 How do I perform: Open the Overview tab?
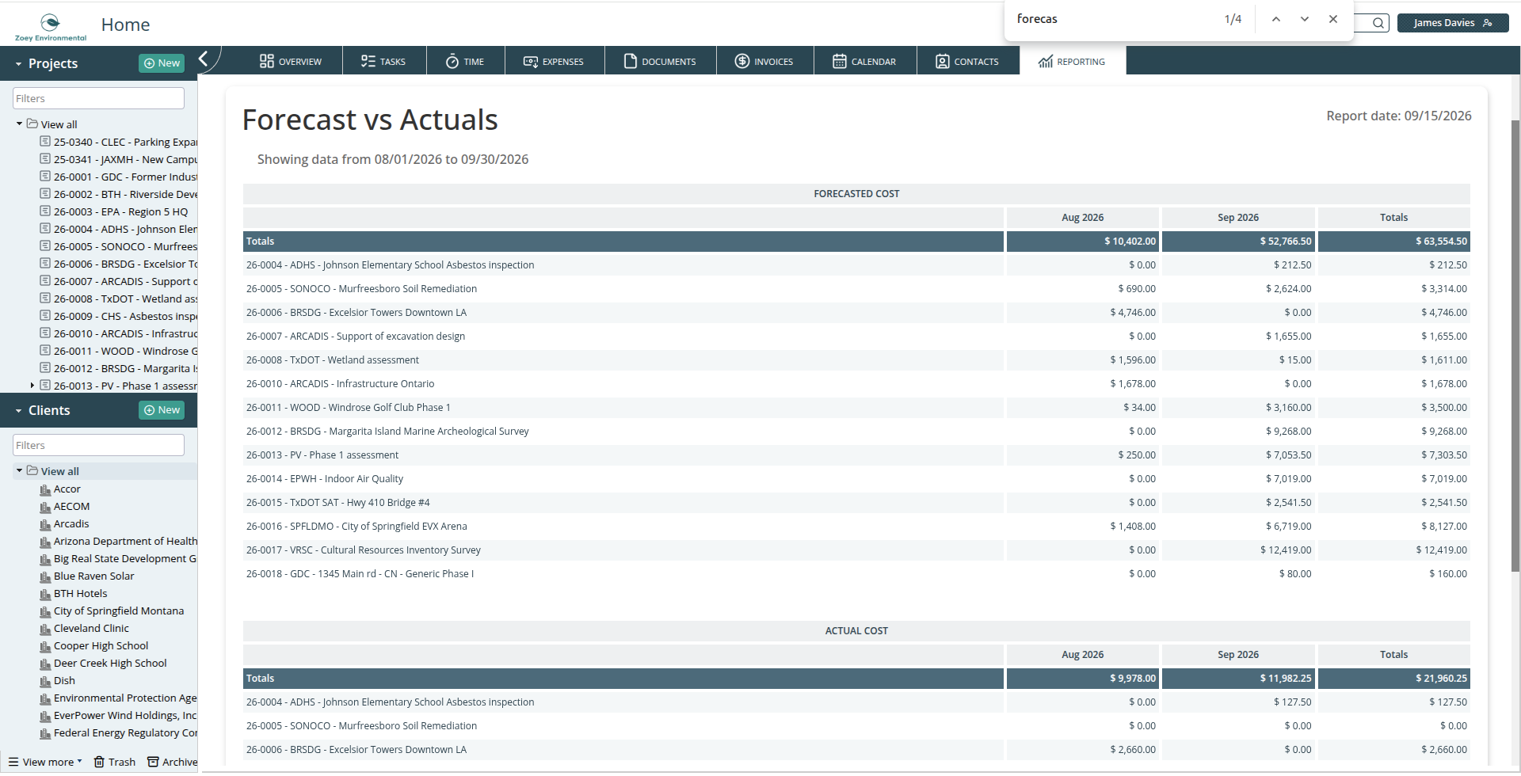(x=290, y=61)
